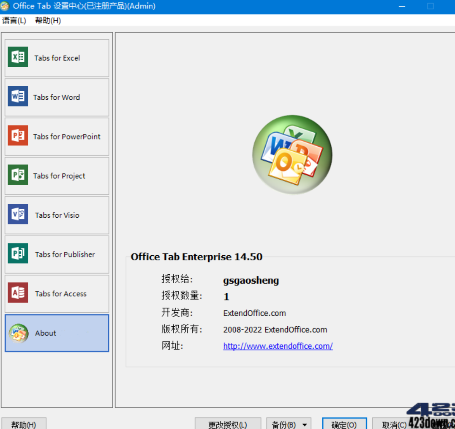455x429 pixels.
Task: Click the large Office Tab logo image
Action: click(x=292, y=154)
